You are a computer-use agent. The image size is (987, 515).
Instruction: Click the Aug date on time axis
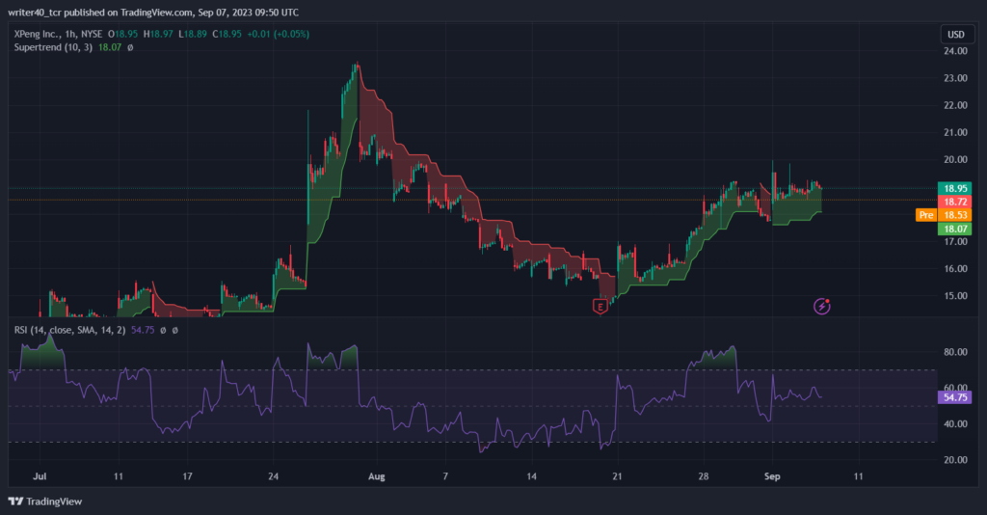tap(377, 476)
